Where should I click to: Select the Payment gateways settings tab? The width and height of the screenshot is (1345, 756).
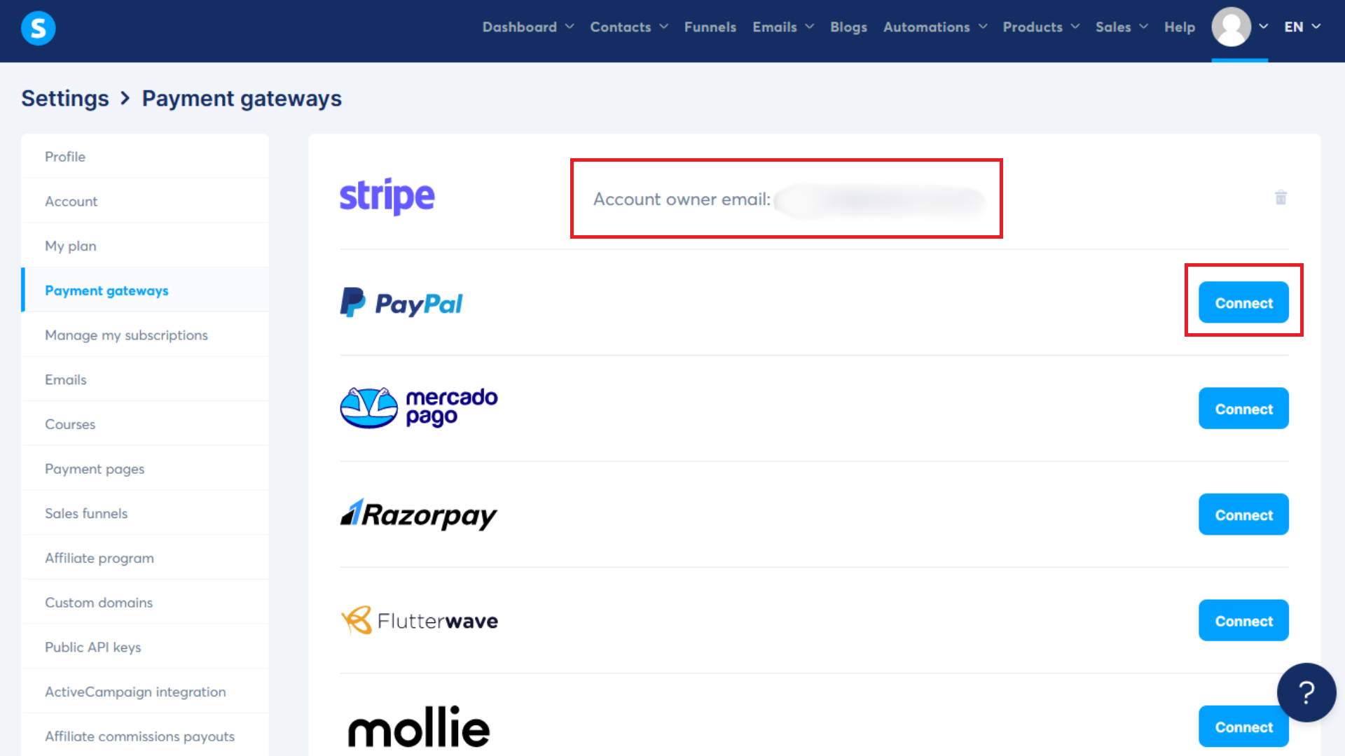(106, 290)
